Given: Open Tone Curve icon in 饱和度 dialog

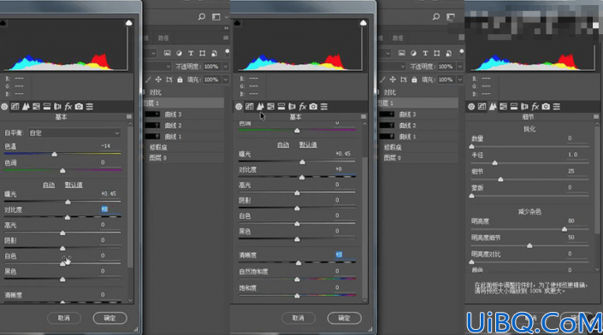Looking at the screenshot, I should click(250, 107).
